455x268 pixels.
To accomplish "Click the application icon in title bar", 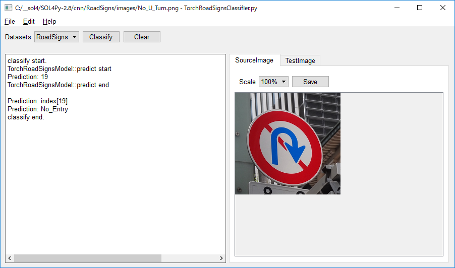I will point(8,8).
